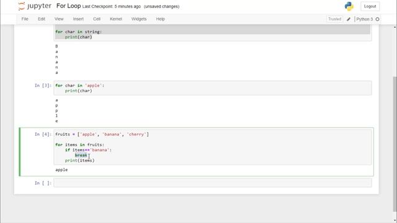Click the print(items) code line
397x223 pixels.
pos(80,160)
